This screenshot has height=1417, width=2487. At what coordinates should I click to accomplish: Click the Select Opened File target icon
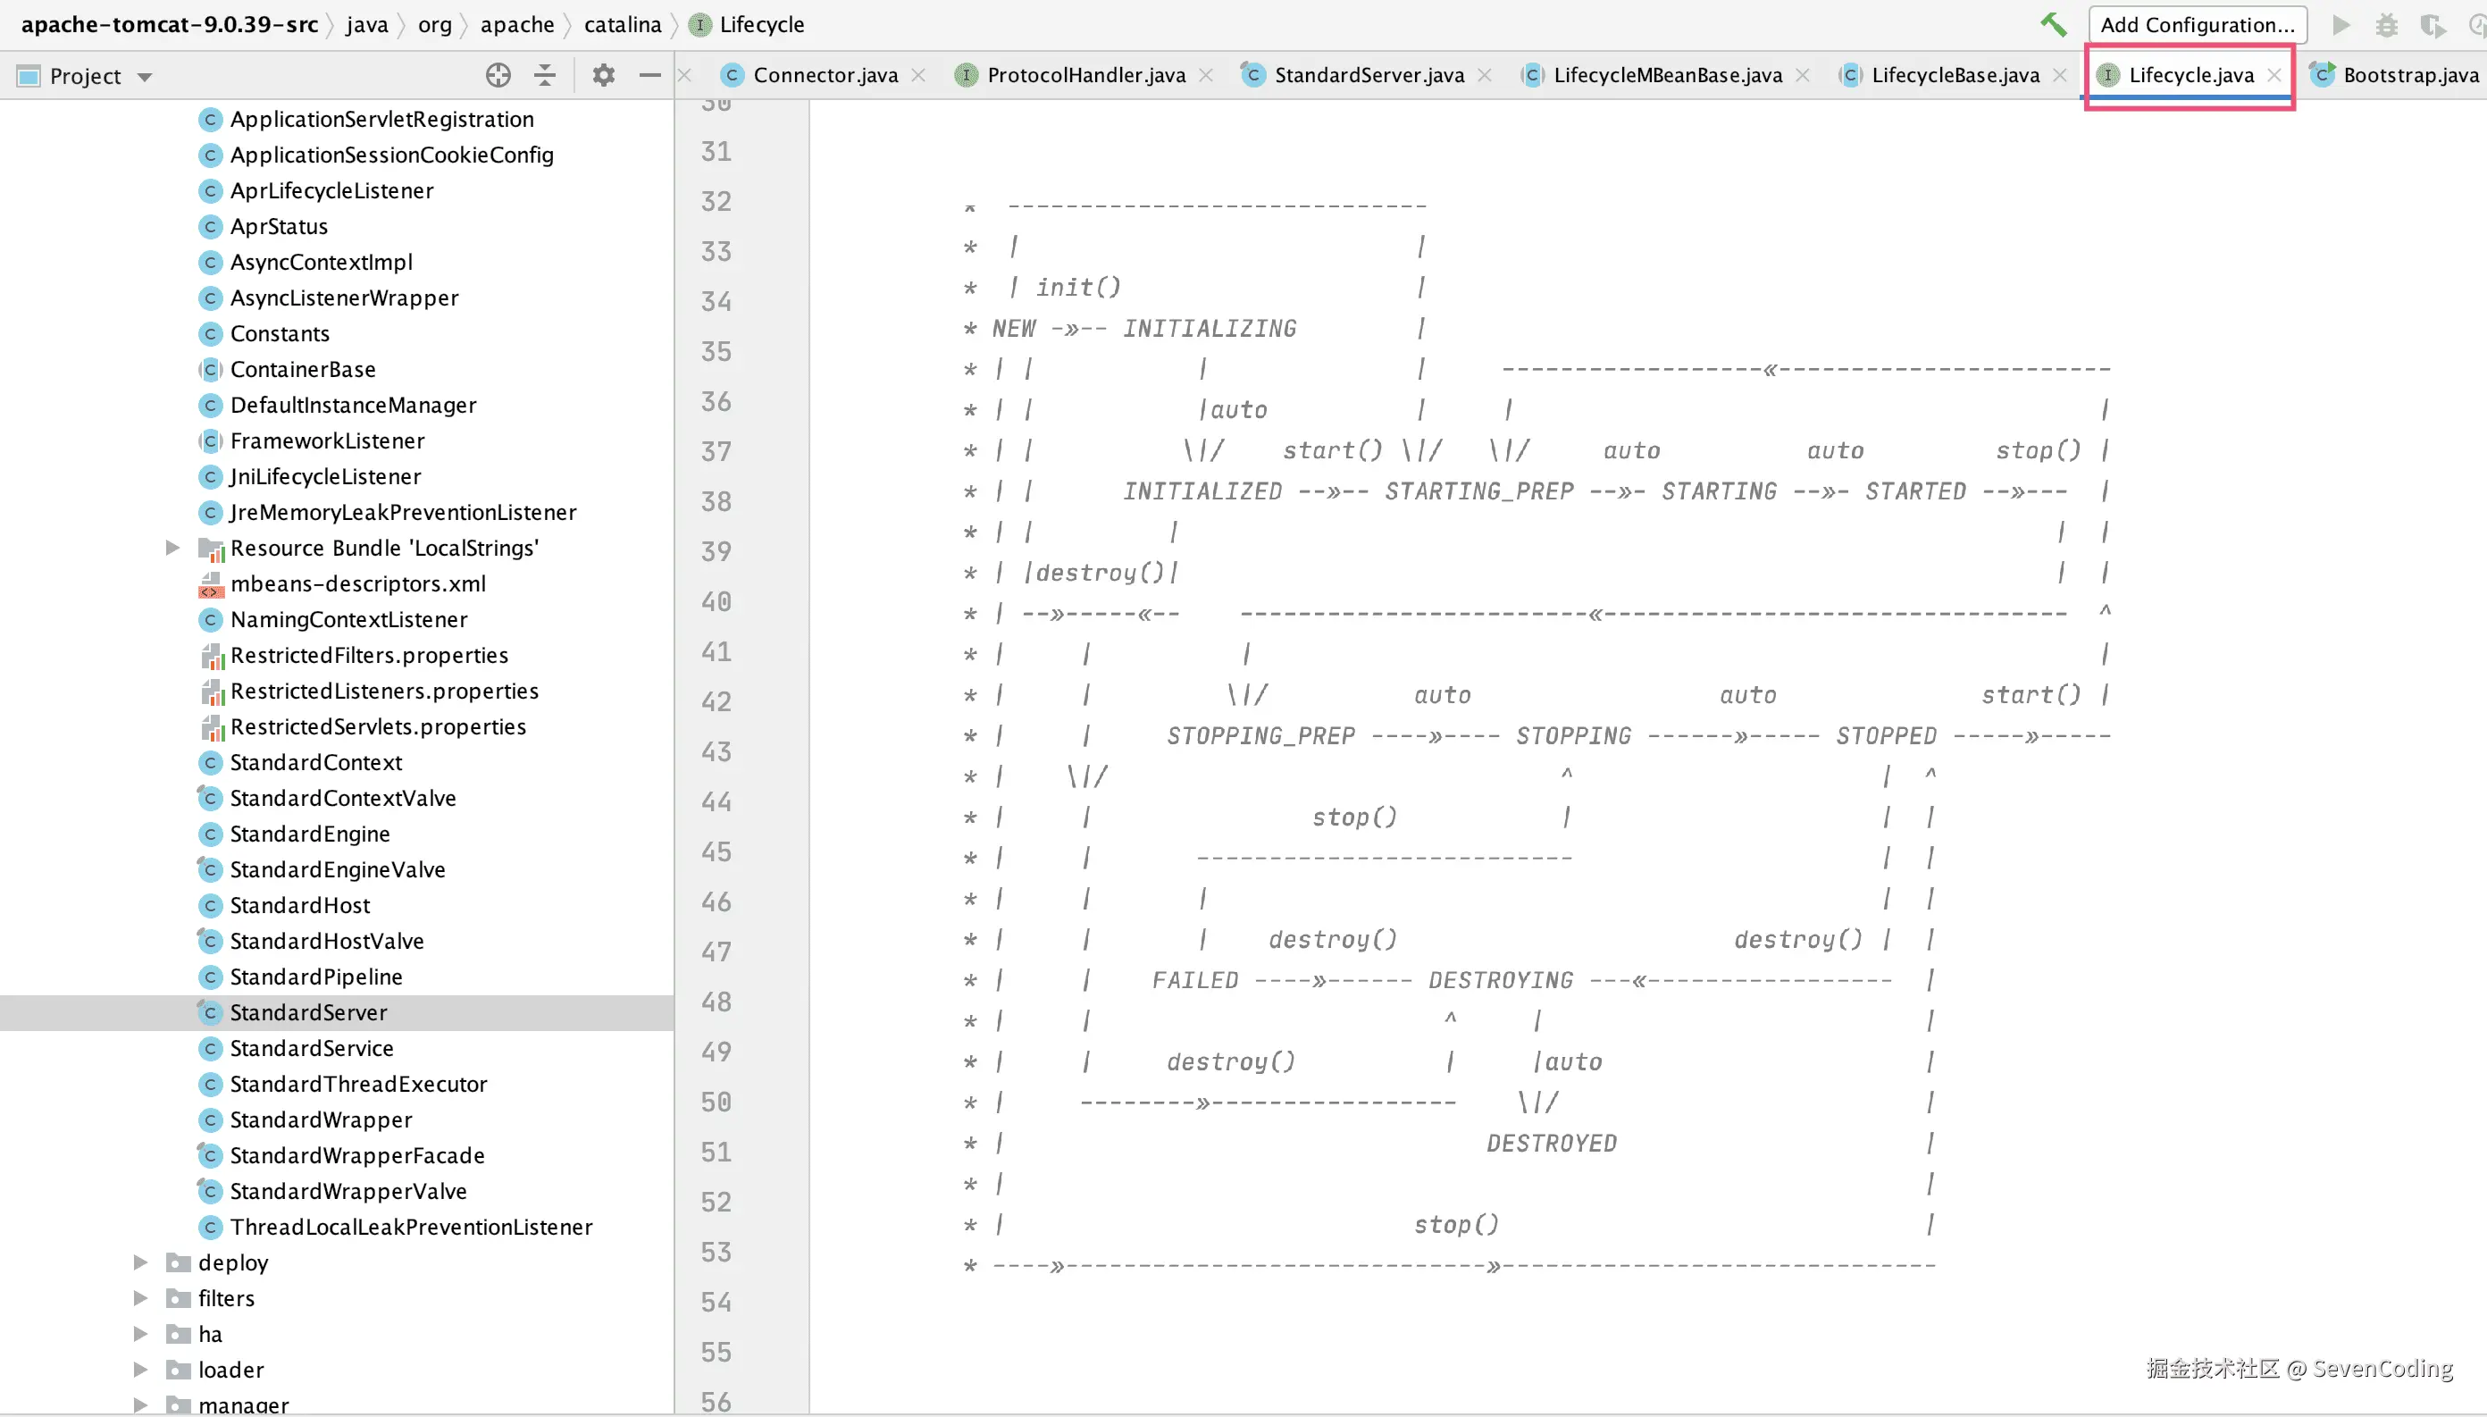pyautogui.click(x=498, y=75)
